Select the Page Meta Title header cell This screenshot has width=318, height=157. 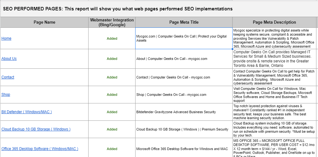pos(184,22)
